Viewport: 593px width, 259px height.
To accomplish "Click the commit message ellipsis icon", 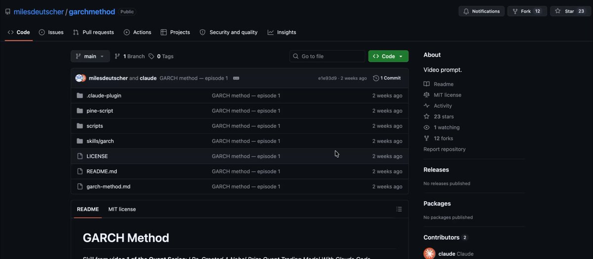I will pos(236,78).
